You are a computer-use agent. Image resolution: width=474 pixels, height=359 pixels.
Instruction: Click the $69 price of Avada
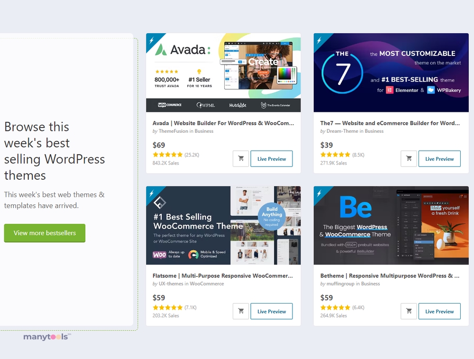tap(159, 145)
